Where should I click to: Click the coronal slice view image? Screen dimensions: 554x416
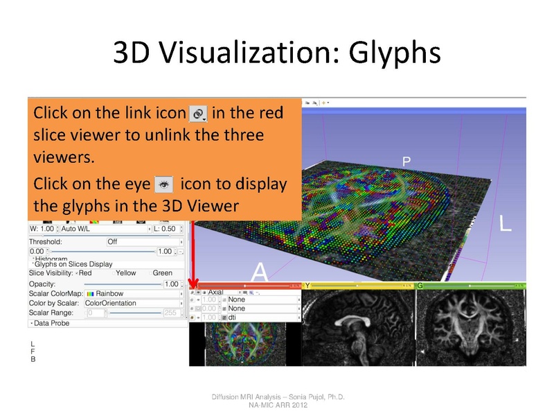click(471, 327)
